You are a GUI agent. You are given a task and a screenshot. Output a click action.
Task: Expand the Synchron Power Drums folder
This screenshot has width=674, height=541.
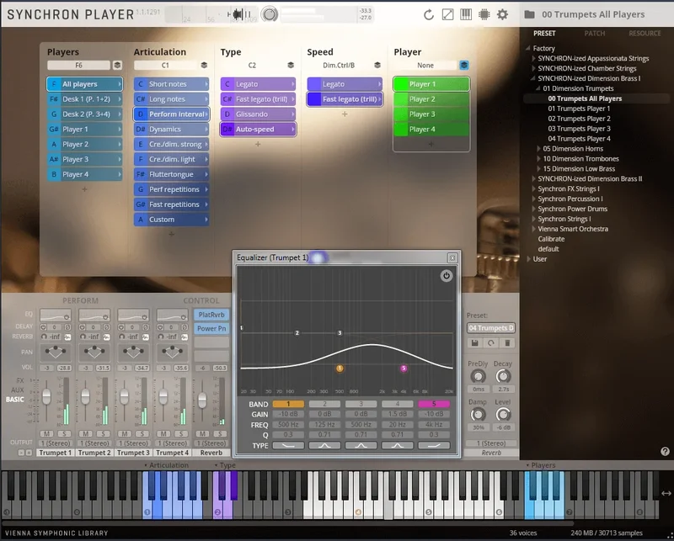(533, 209)
